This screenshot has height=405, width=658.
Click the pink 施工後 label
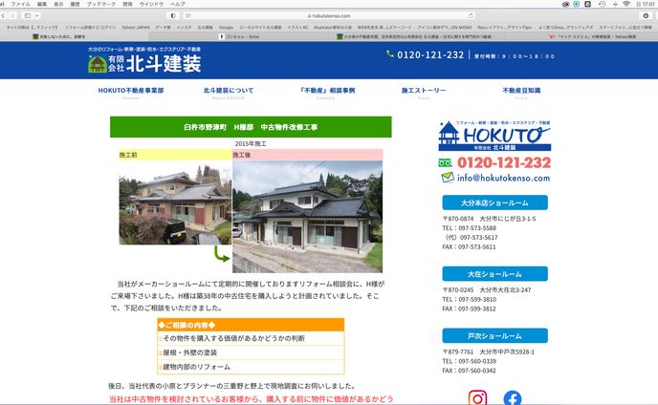[308, 155]
